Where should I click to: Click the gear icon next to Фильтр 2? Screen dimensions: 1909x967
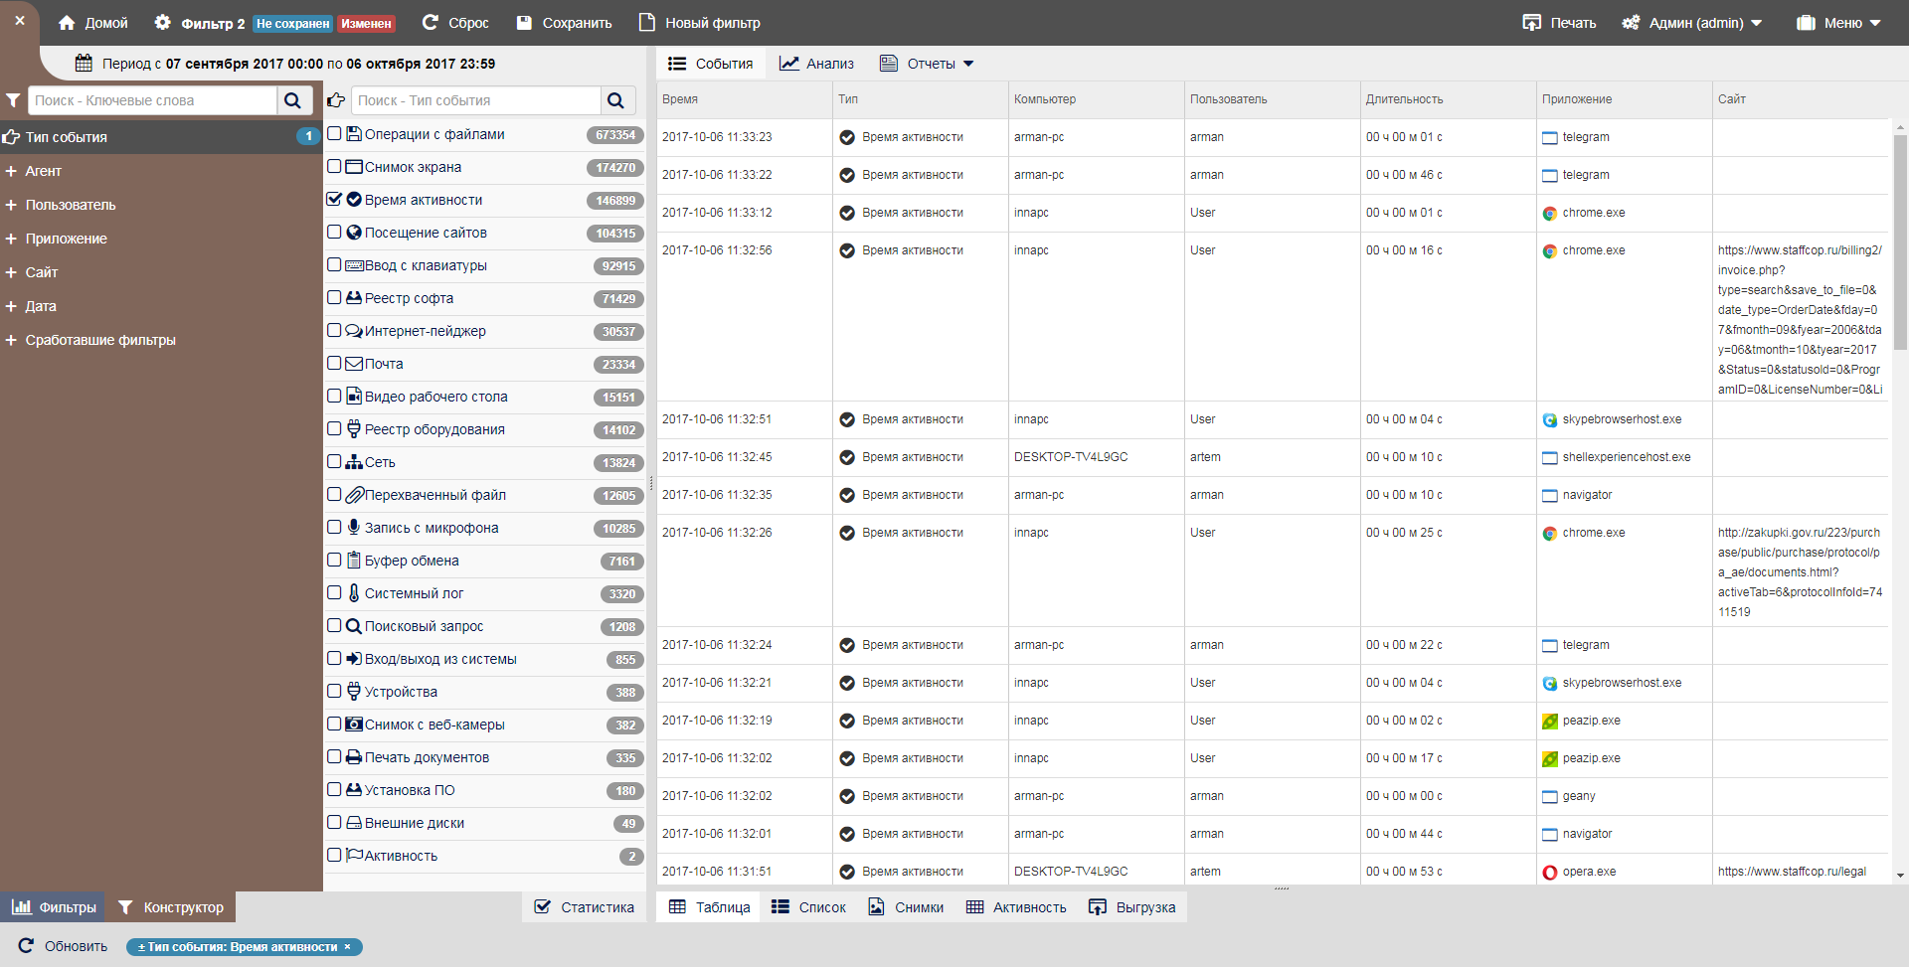click(x=163, y=22)
